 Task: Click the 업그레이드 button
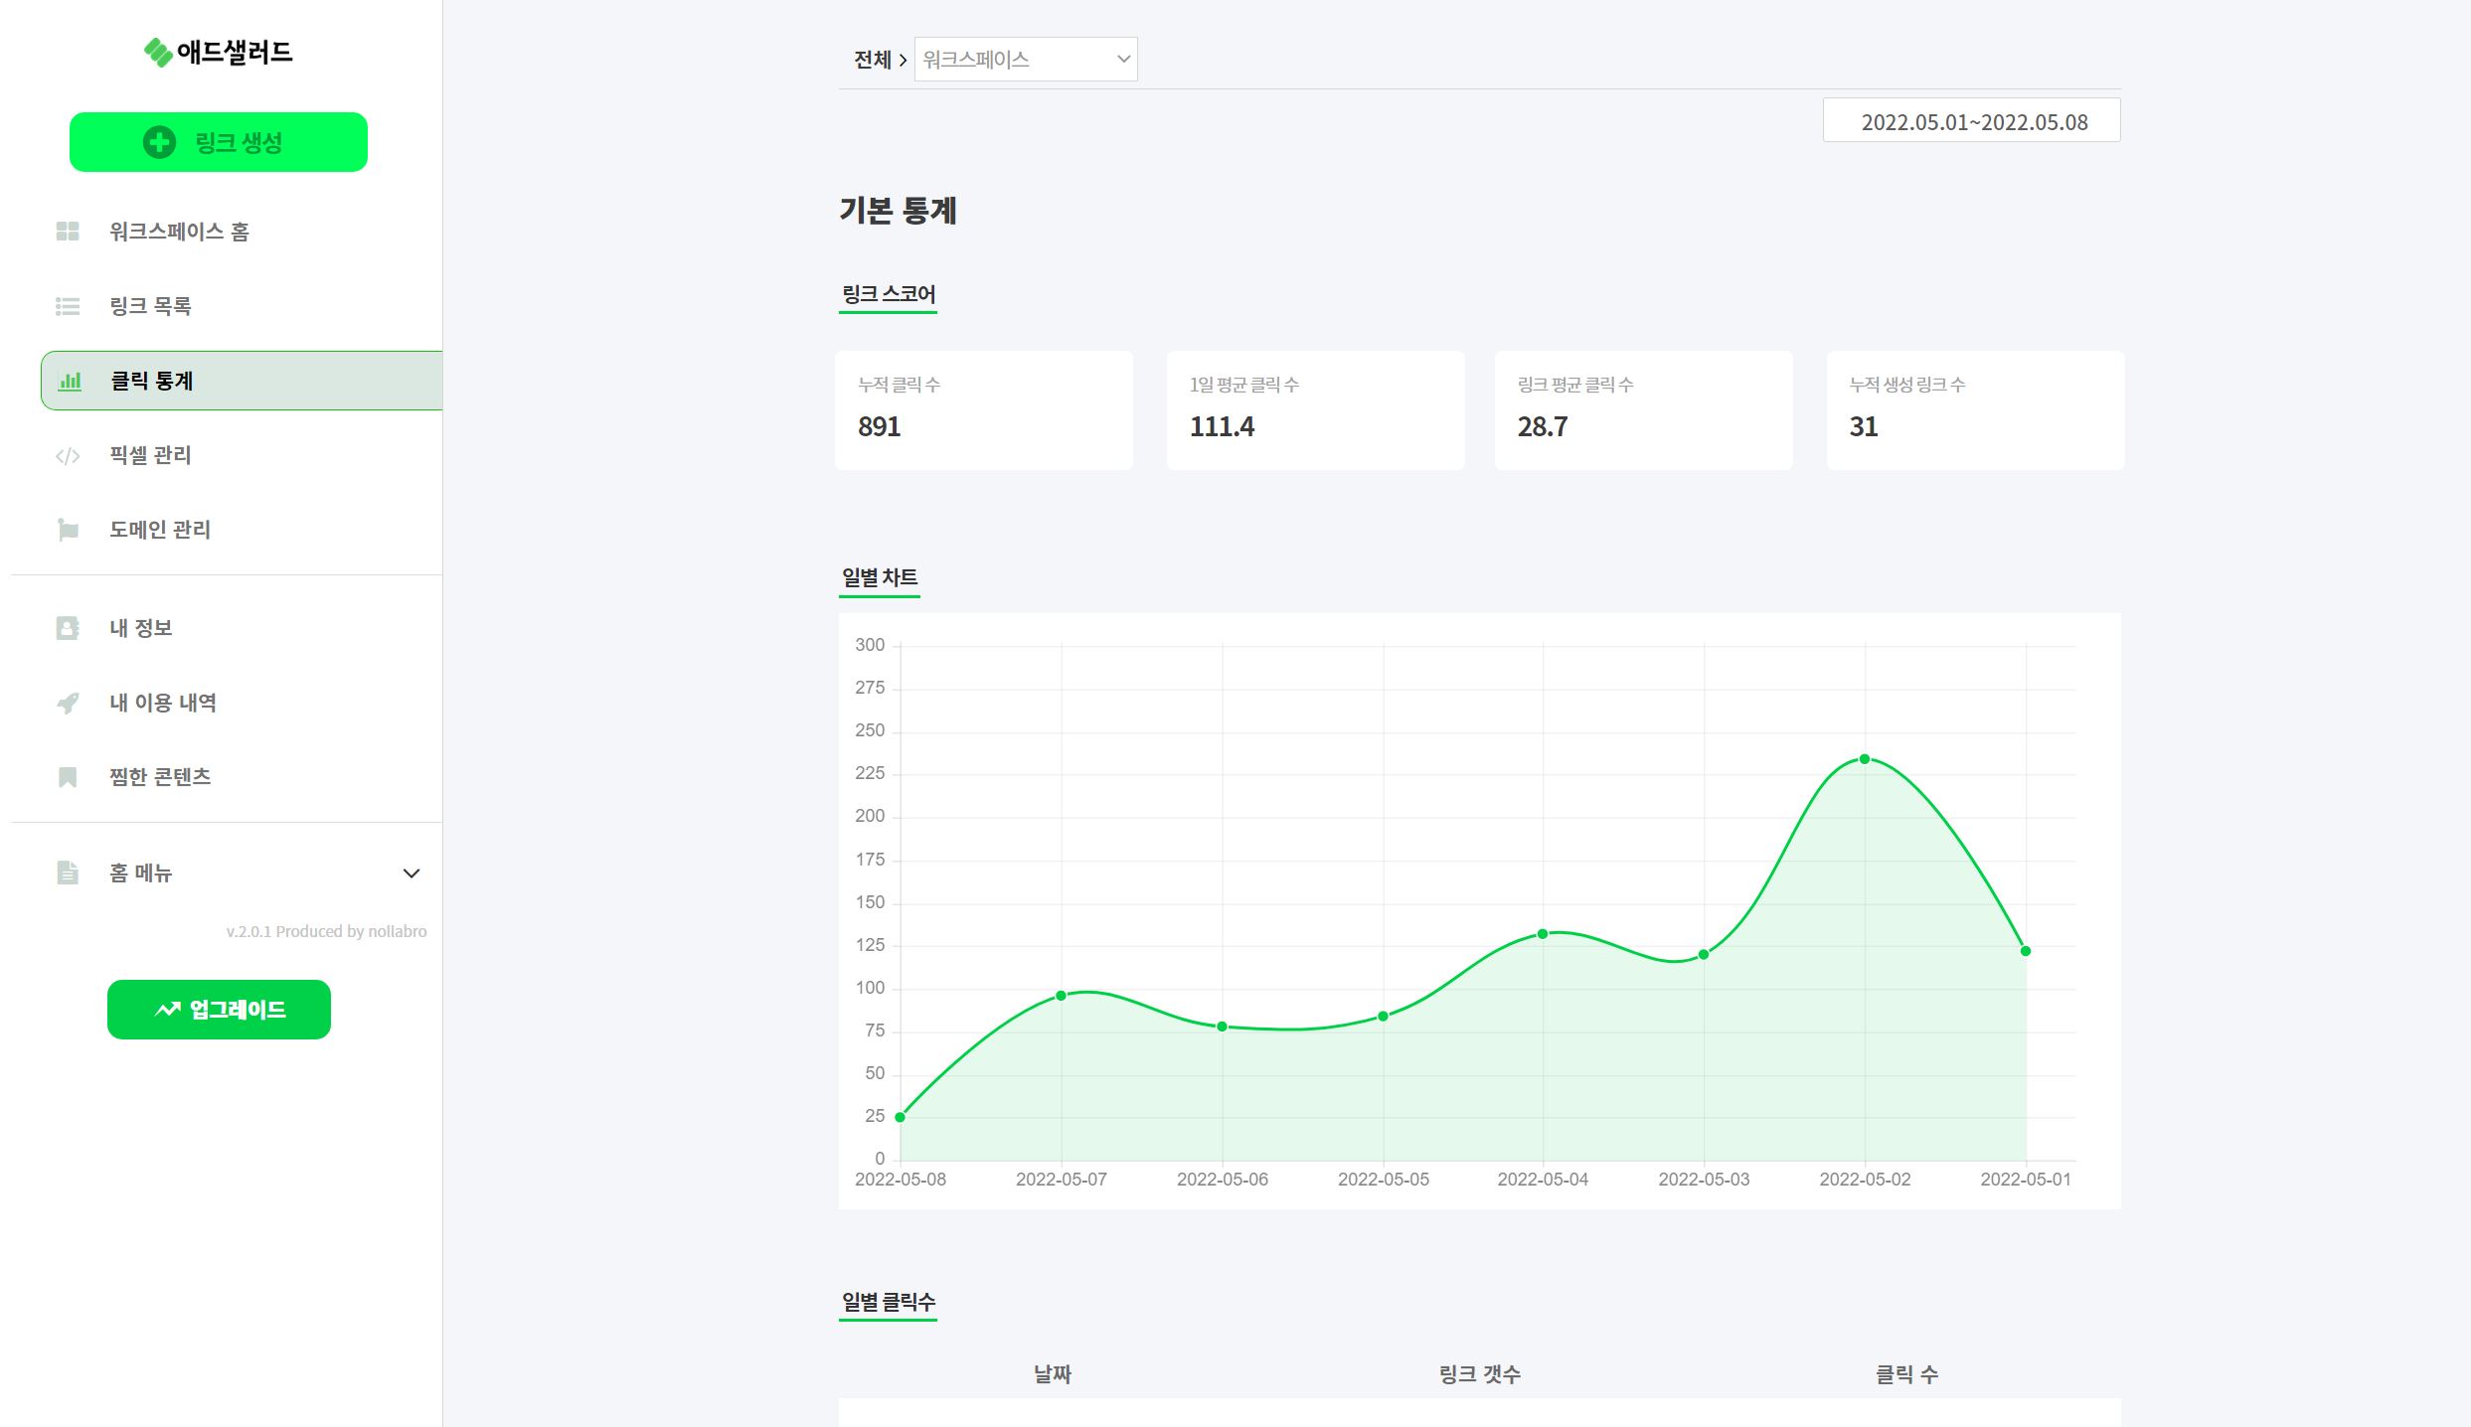[x=219, y=1010]
